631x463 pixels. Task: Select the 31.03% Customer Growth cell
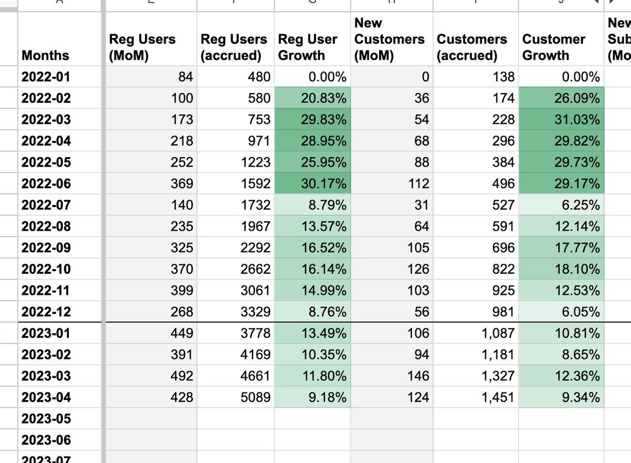click(561, 120)
